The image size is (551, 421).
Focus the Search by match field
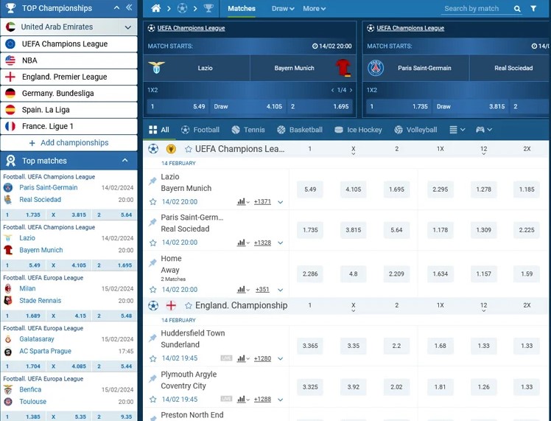pyautogui.click(x=476, y=9)
